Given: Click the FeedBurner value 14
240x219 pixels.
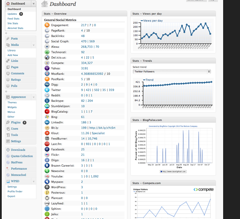Looking at the screenshot, I should 83,139.
